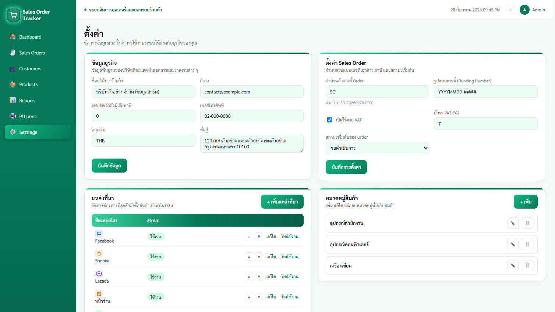This screenshot has height=312, width=555.
Task: Click the บันทึกข้อมูล save button
Action: pyautogui.click(x=109, y=166)
